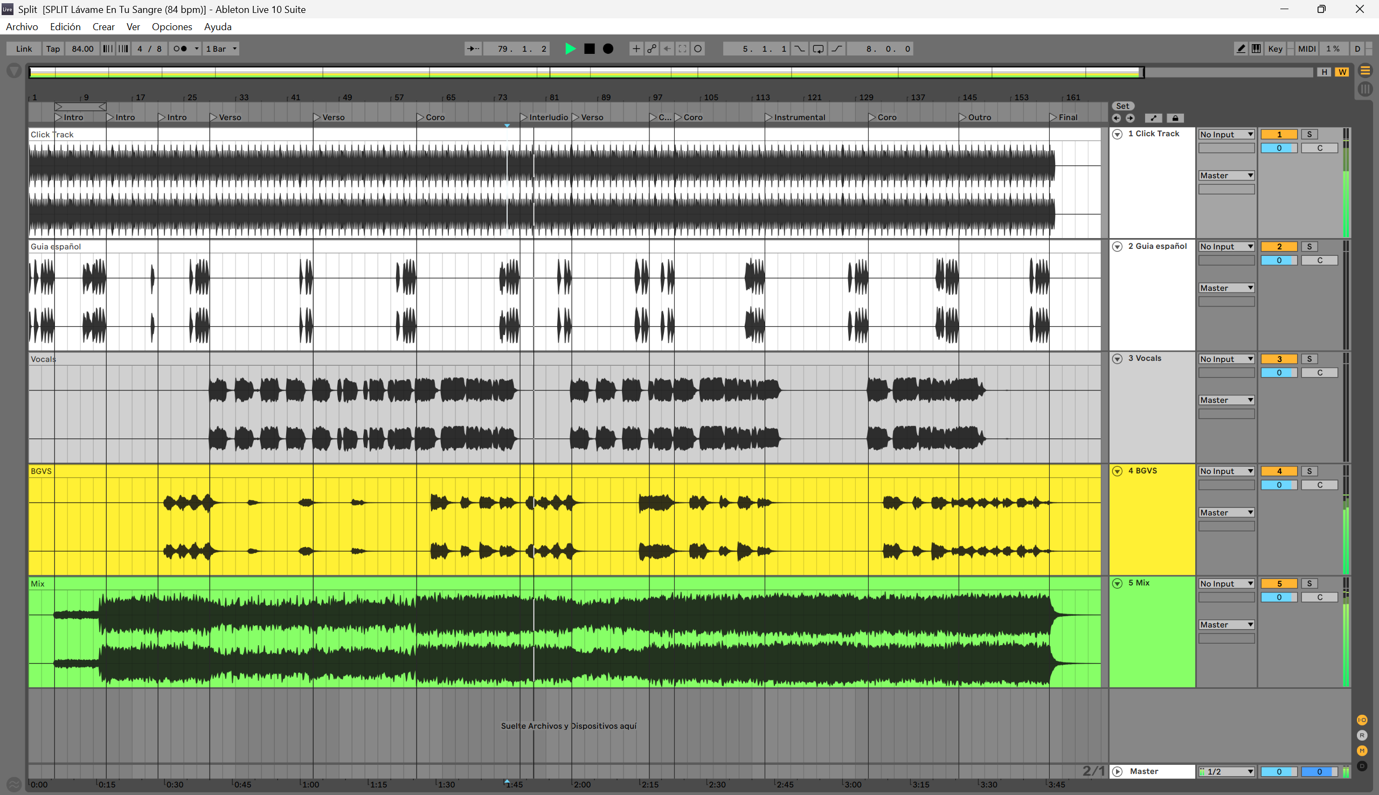Solo the BGVS track
This screenshot has width=1379, height=795.
click(1309, 471)
